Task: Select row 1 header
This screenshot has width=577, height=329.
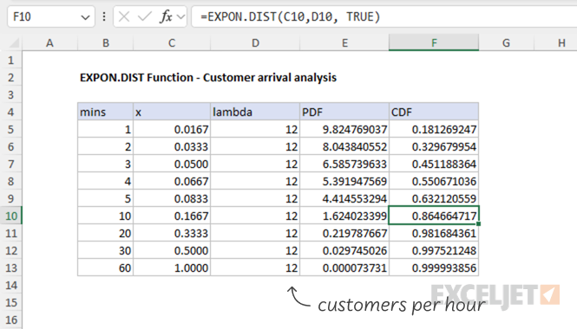Action: [x=11, y=60]
